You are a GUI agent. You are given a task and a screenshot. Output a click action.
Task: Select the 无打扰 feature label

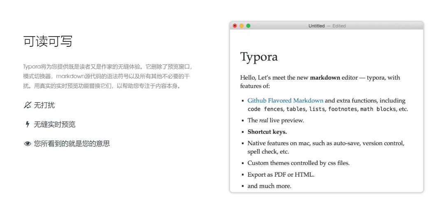[x=44, y=105]
